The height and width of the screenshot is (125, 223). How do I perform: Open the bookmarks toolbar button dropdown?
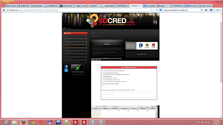[212, 10]
